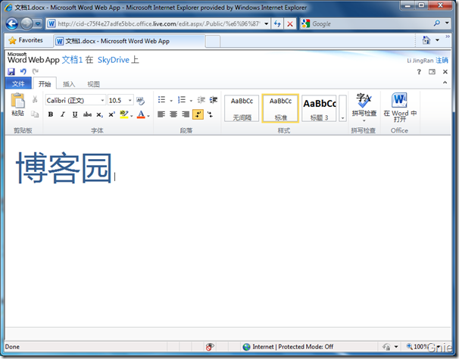Image resolution: width=459 pixels, height=359 pixels.
Task: Toggle Superscript formatting
Action: pos(112,114)
